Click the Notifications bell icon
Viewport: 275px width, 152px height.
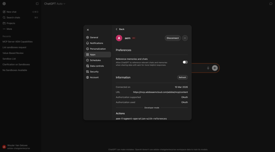tap(88, 43)
